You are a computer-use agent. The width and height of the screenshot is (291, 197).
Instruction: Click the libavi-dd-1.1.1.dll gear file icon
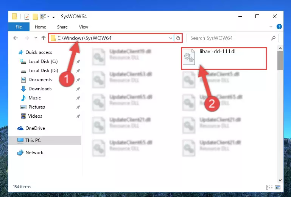189,57
